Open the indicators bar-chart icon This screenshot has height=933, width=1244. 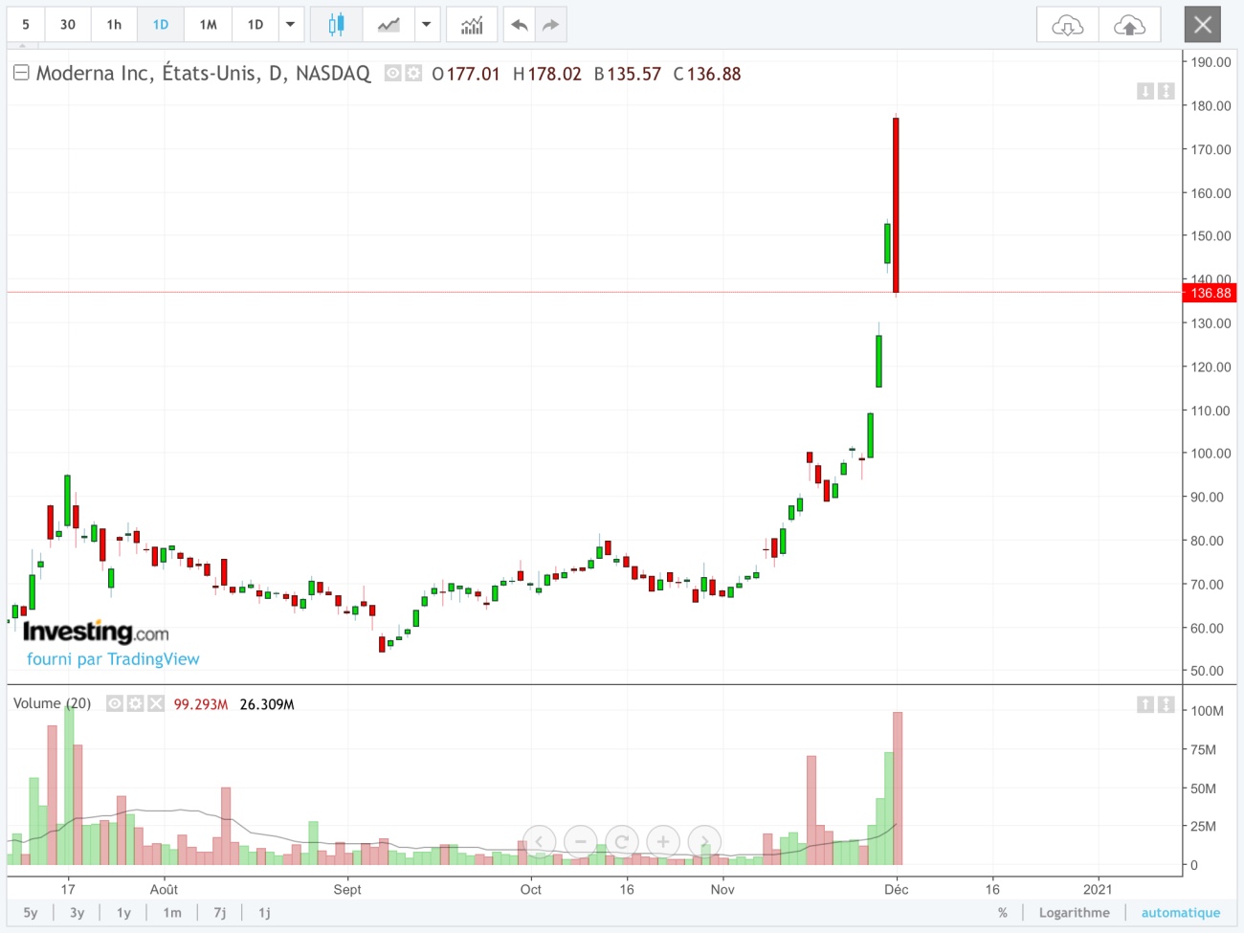coord(472,25)
